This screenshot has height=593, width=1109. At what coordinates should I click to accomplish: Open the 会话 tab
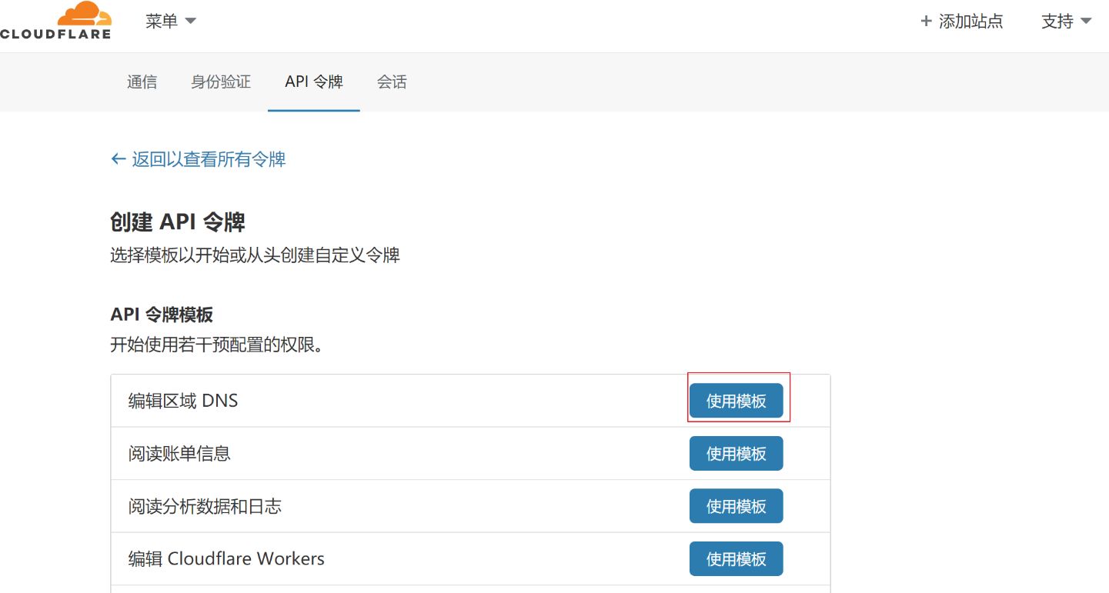tap(392, 82)
